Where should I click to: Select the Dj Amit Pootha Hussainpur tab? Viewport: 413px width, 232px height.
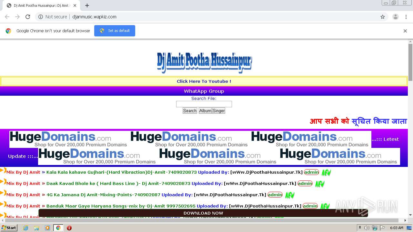coord(41,5)
